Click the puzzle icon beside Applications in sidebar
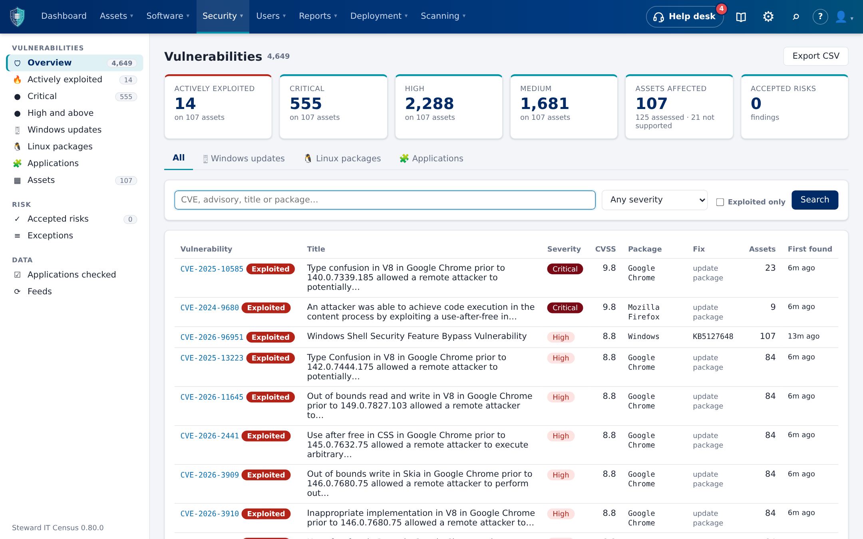863x539 pixels. pos(17,163)
